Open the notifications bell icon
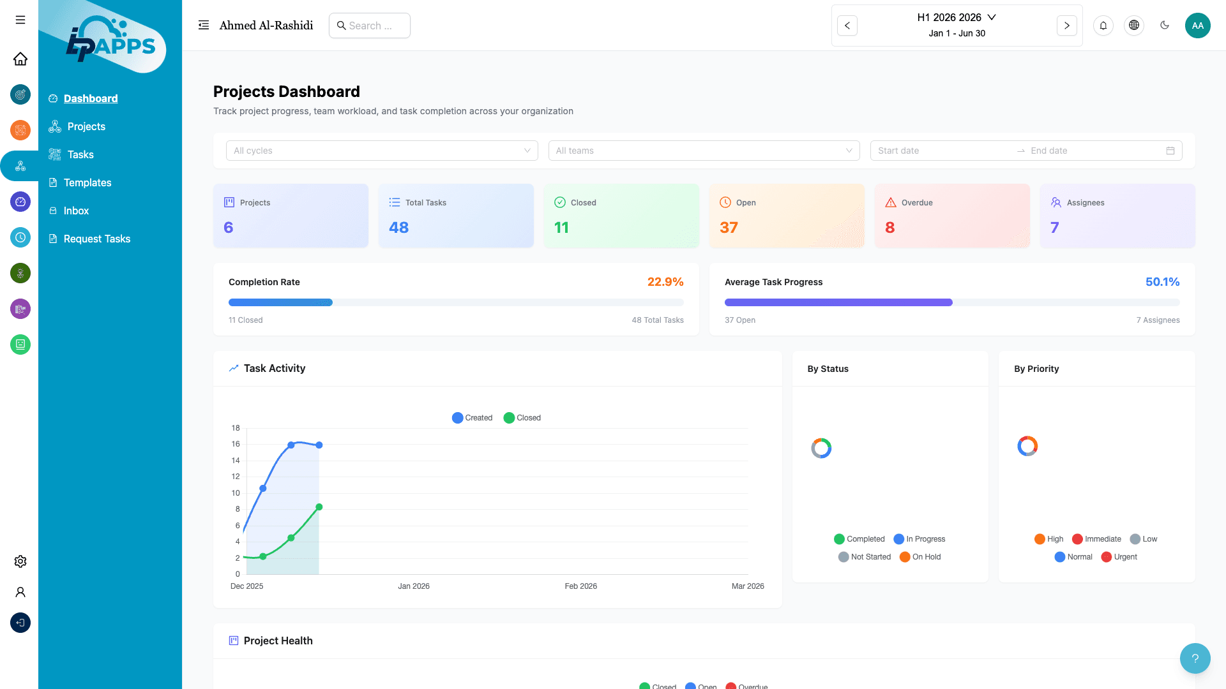Screen dimensions: 1226x689 click(x=1103, y=26)
